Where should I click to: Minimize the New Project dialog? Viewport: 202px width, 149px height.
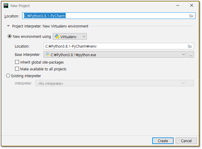[x=178, y=6]
